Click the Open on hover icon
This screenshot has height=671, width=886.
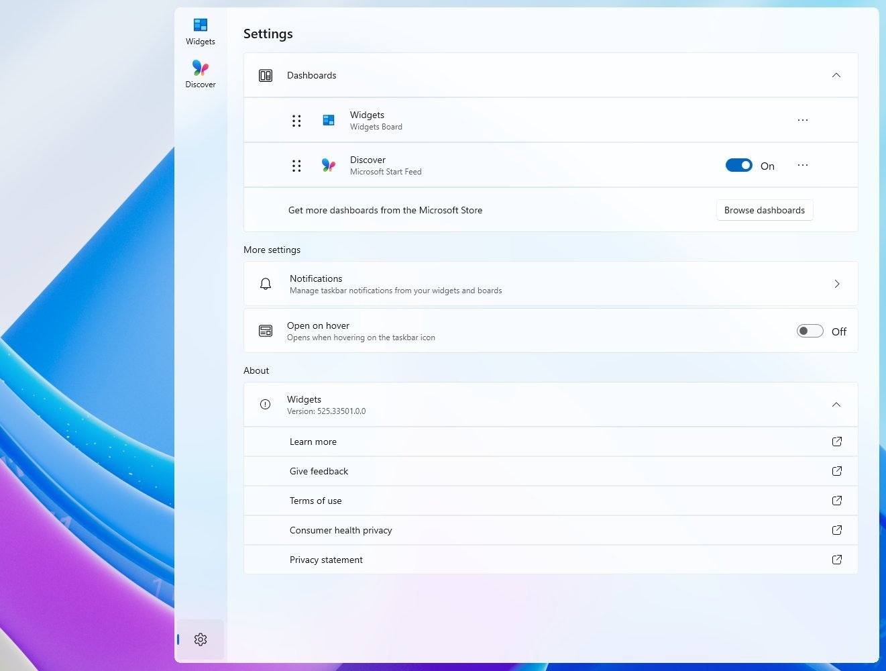pos(265,330)
